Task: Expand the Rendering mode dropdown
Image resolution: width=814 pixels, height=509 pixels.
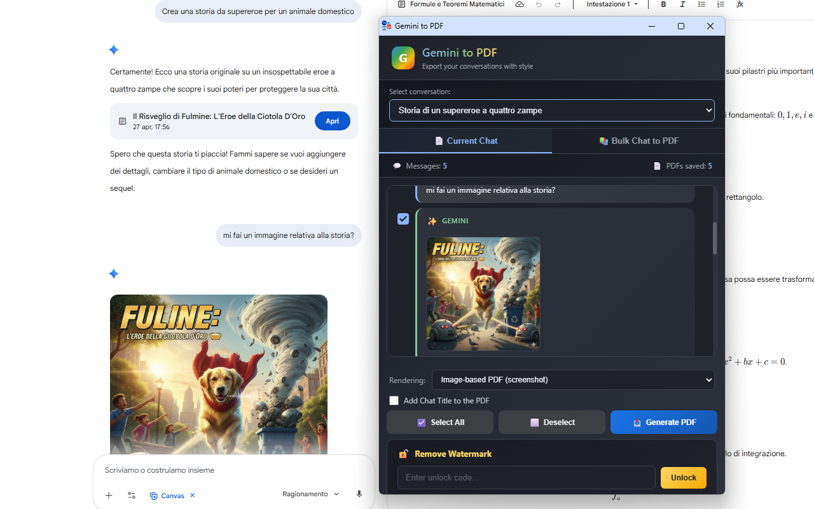Action: pyautogui.click(x=573, y=380)
